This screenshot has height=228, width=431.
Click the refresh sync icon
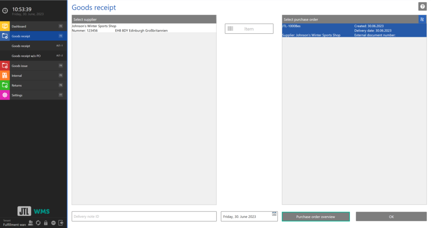(x=38, y=223)
